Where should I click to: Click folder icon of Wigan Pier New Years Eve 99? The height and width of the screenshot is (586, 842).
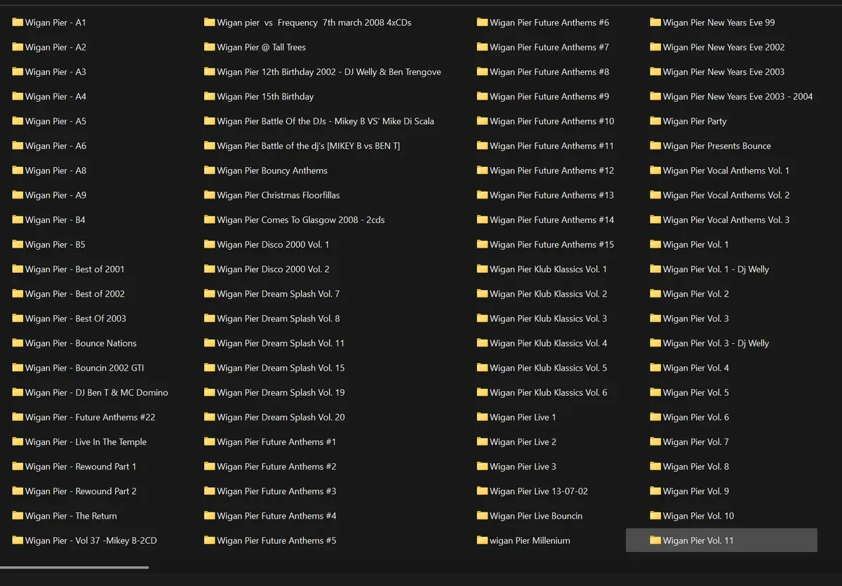655,22
